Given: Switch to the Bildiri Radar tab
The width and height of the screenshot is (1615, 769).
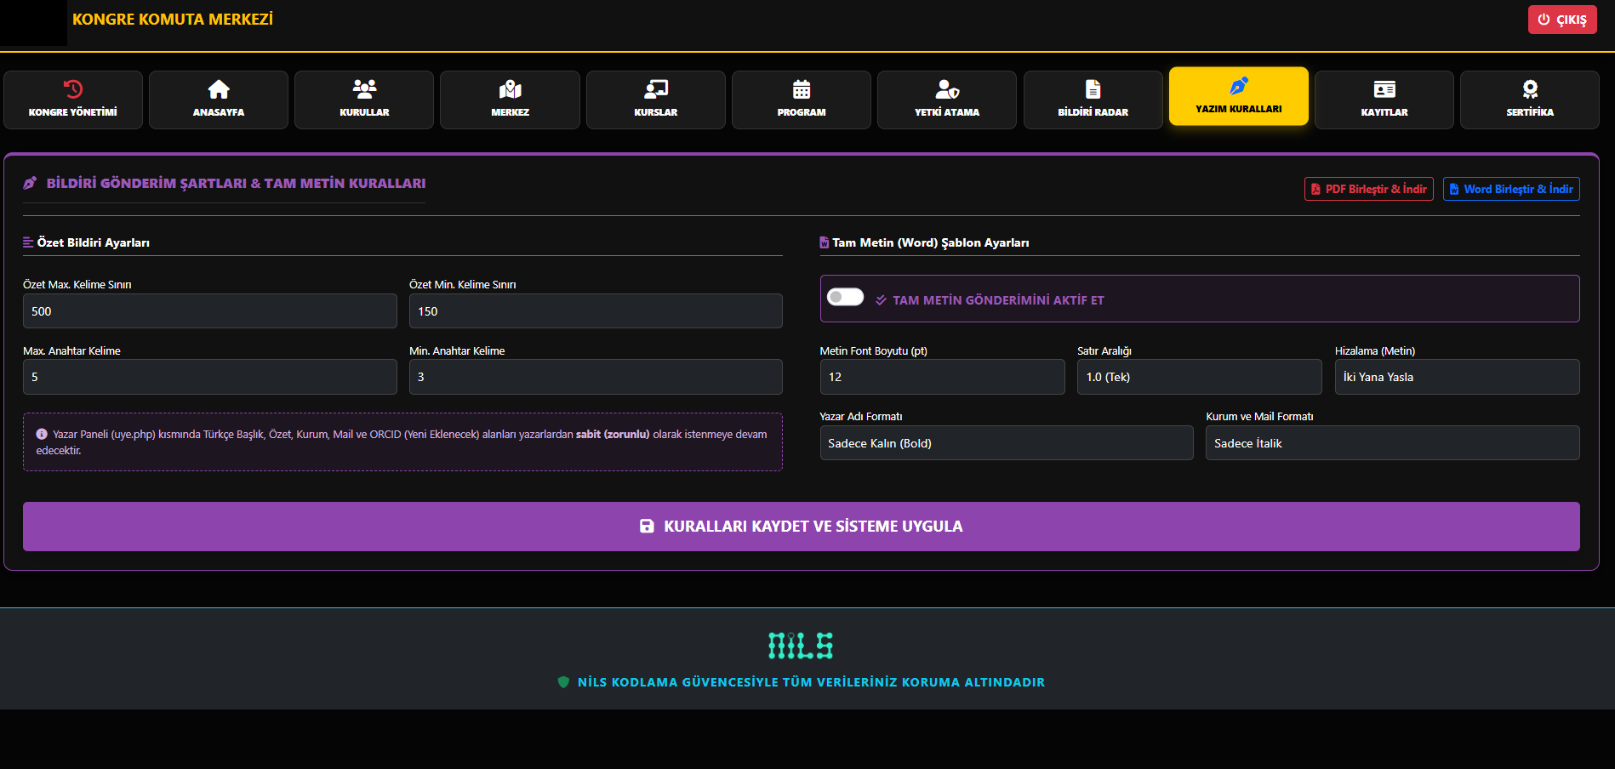Looking at the screenshot, I should click(x=1093, y=100).
